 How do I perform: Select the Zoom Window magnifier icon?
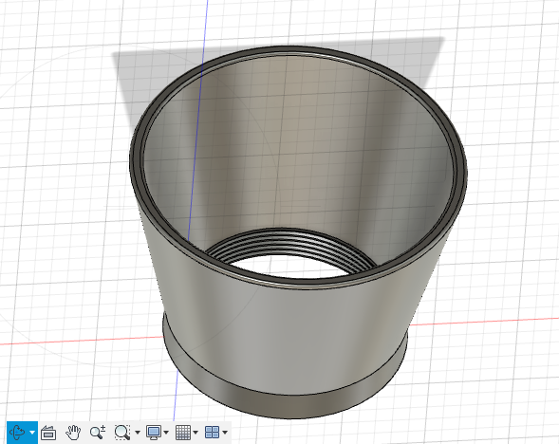click(122, 433)
